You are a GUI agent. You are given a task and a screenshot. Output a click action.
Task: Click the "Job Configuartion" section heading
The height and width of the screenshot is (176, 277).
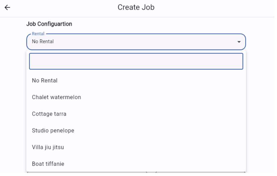coord(49,24)
